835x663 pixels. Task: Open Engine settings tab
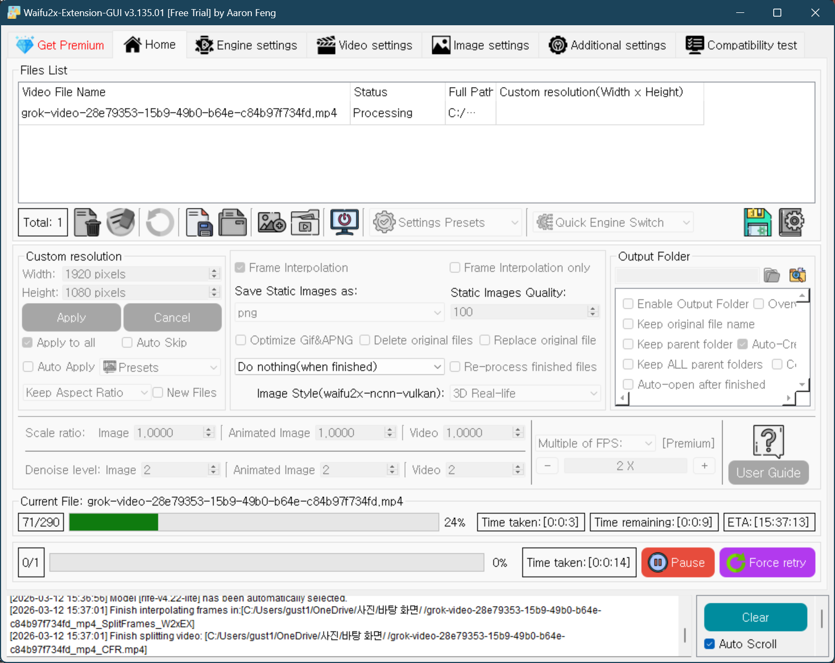tap(246, 45)
